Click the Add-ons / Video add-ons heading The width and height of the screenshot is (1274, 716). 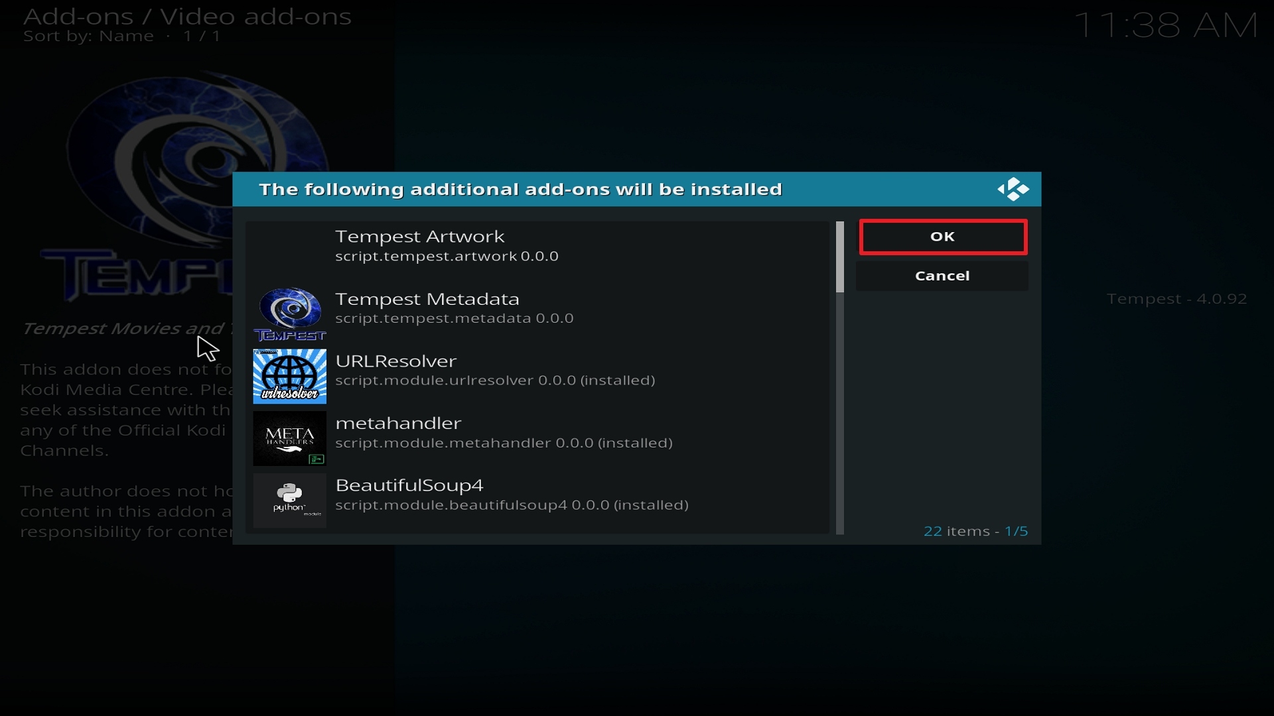(x=187, y=16)
